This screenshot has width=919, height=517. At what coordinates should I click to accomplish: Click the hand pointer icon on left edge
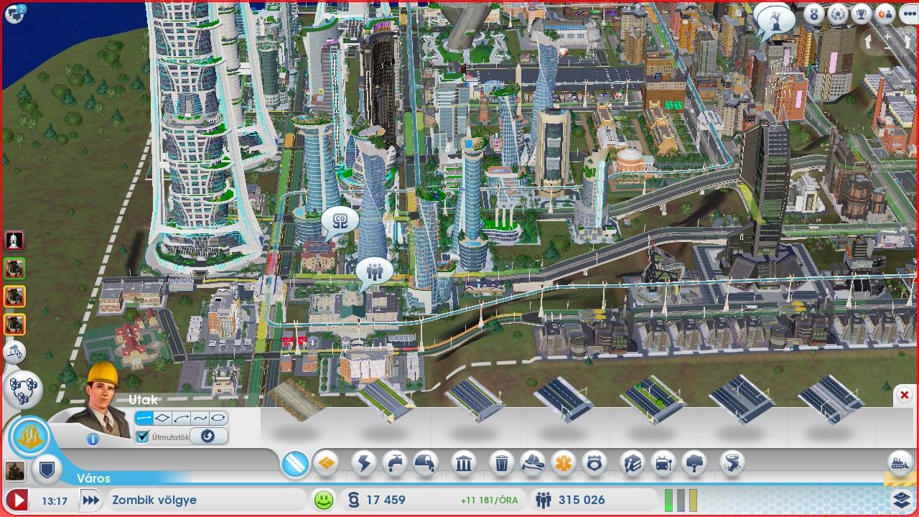click(15, 353)
